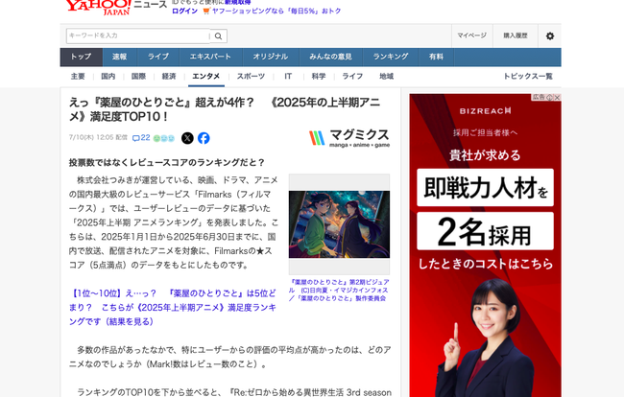Click the ad info icon on banner
Image resolution: width=624 pixels, height=397 pixels.
pyautogui.click(x=549, y=97)
